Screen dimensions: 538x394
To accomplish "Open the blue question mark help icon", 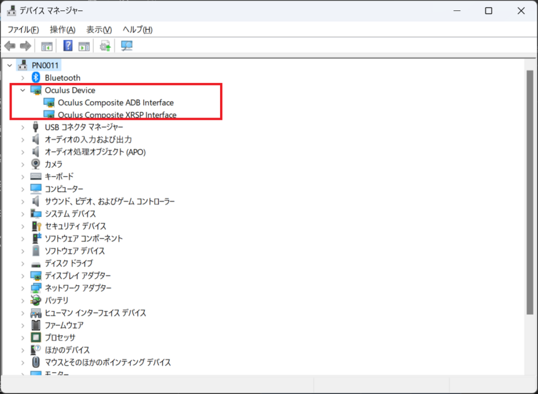I will point(68,46).
